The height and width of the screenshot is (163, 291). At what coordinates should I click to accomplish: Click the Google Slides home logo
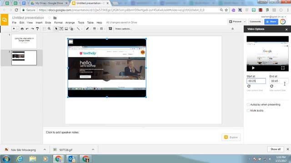pyautogui.click(x=4, y=19)
